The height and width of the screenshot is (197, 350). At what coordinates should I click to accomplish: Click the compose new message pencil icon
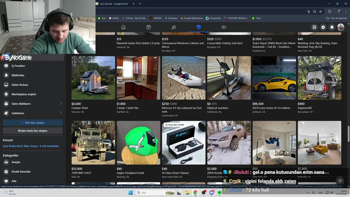(340, 181)
